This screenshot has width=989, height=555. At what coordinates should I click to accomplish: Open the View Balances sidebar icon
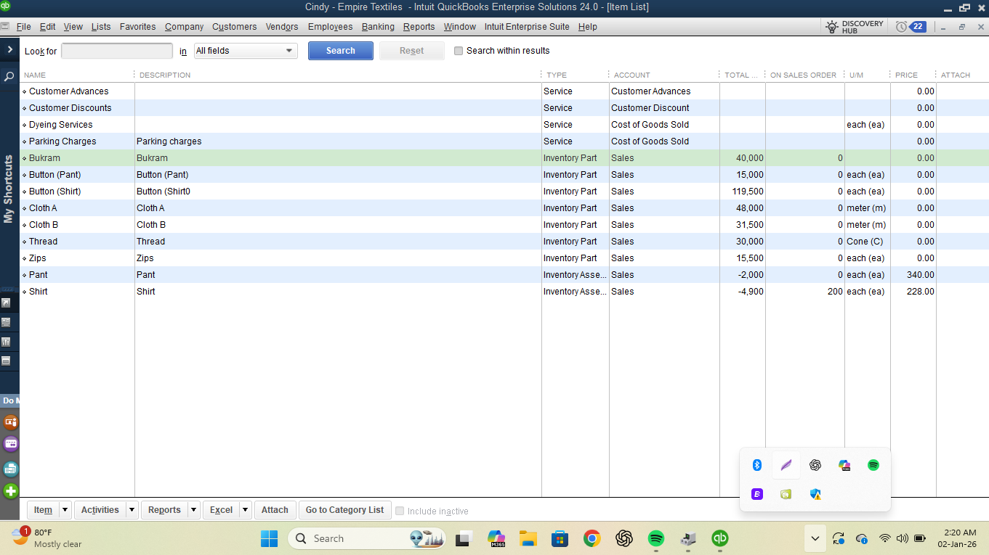[7, 322]
